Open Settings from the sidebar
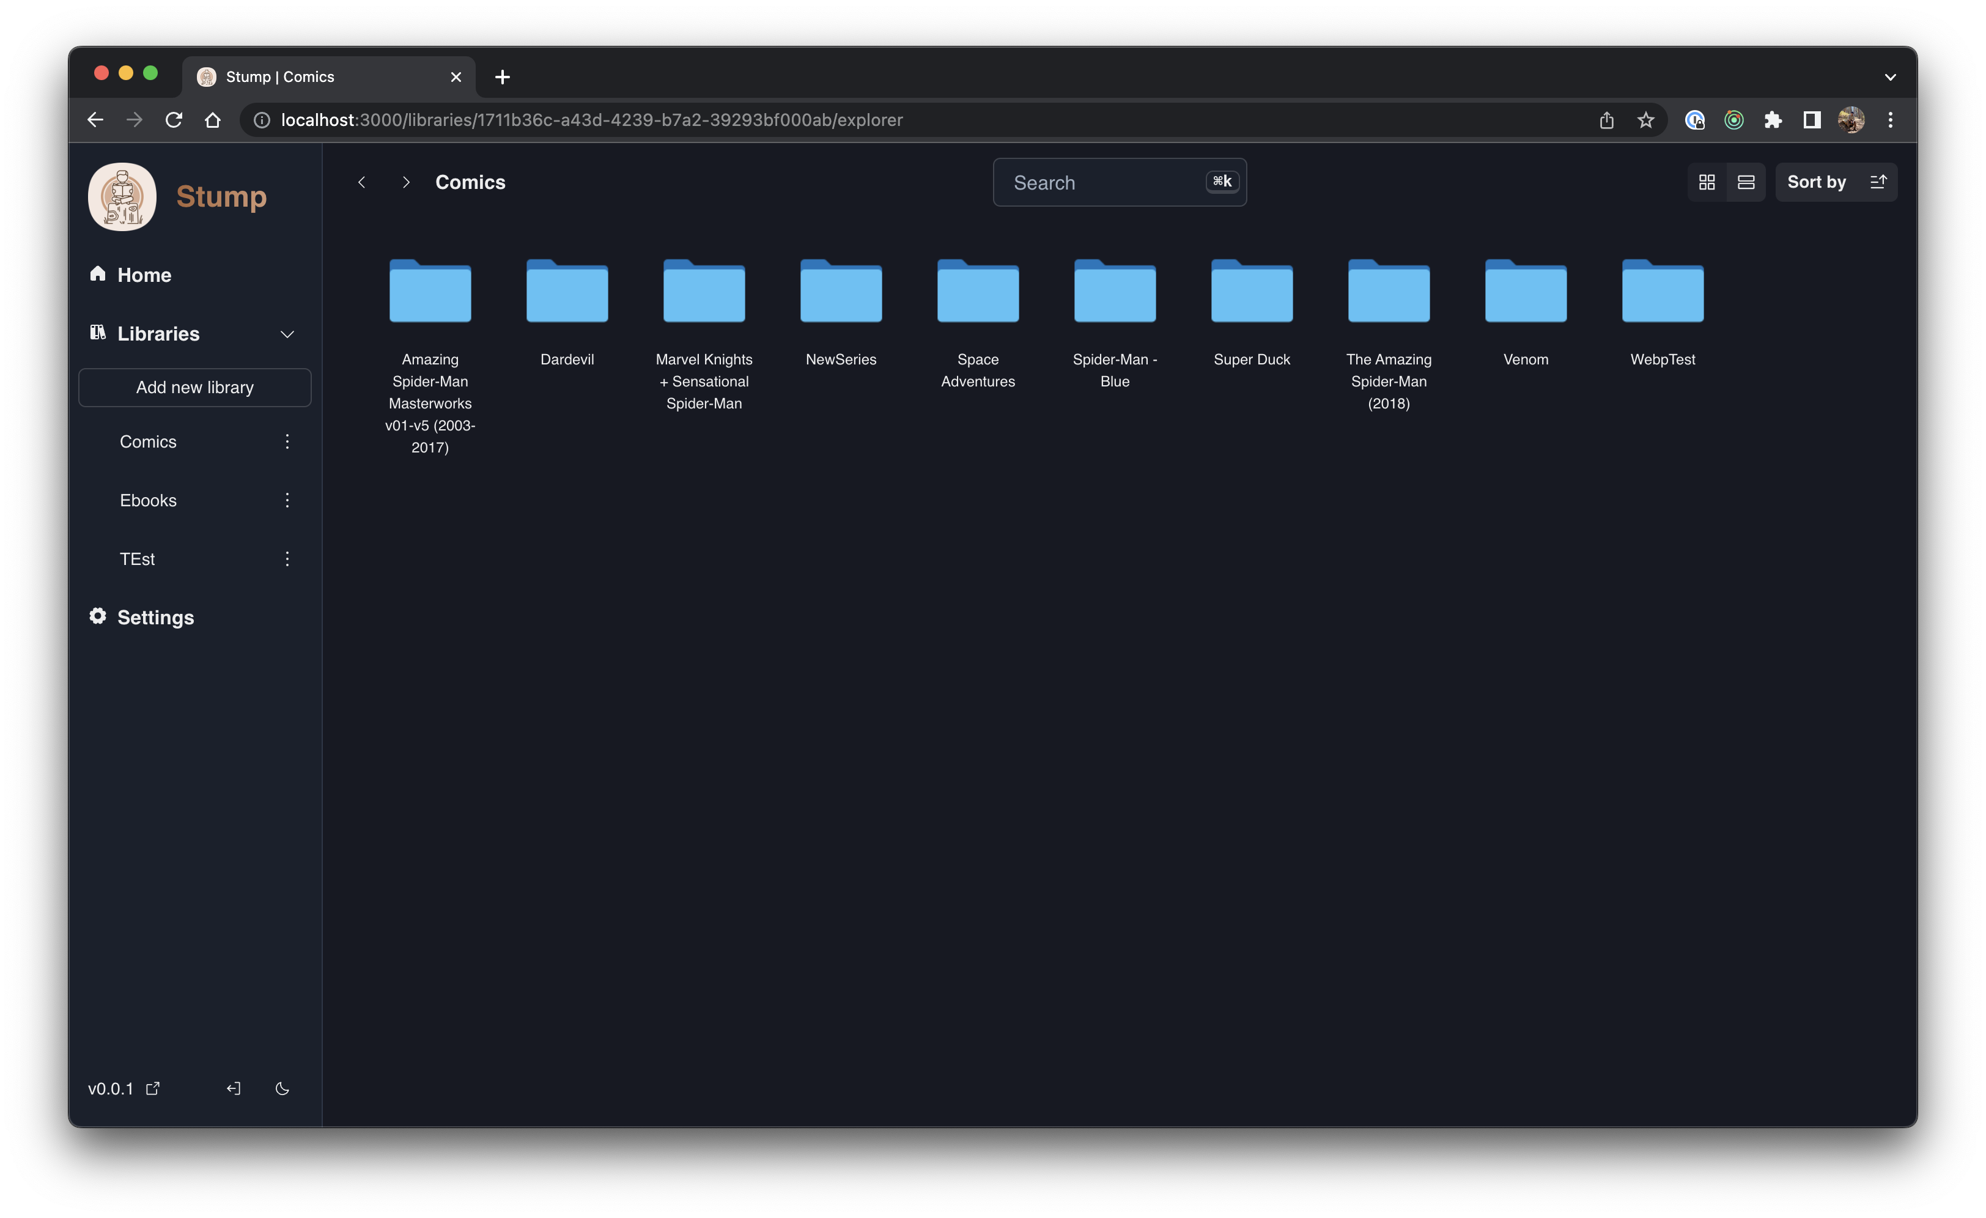The image size is (1986, 1218). pos(155,618)
